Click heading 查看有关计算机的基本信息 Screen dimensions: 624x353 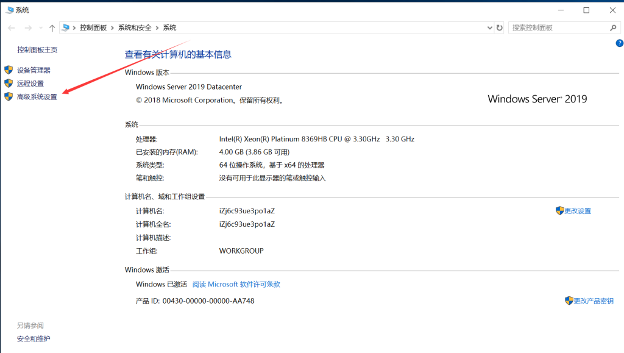178,54
